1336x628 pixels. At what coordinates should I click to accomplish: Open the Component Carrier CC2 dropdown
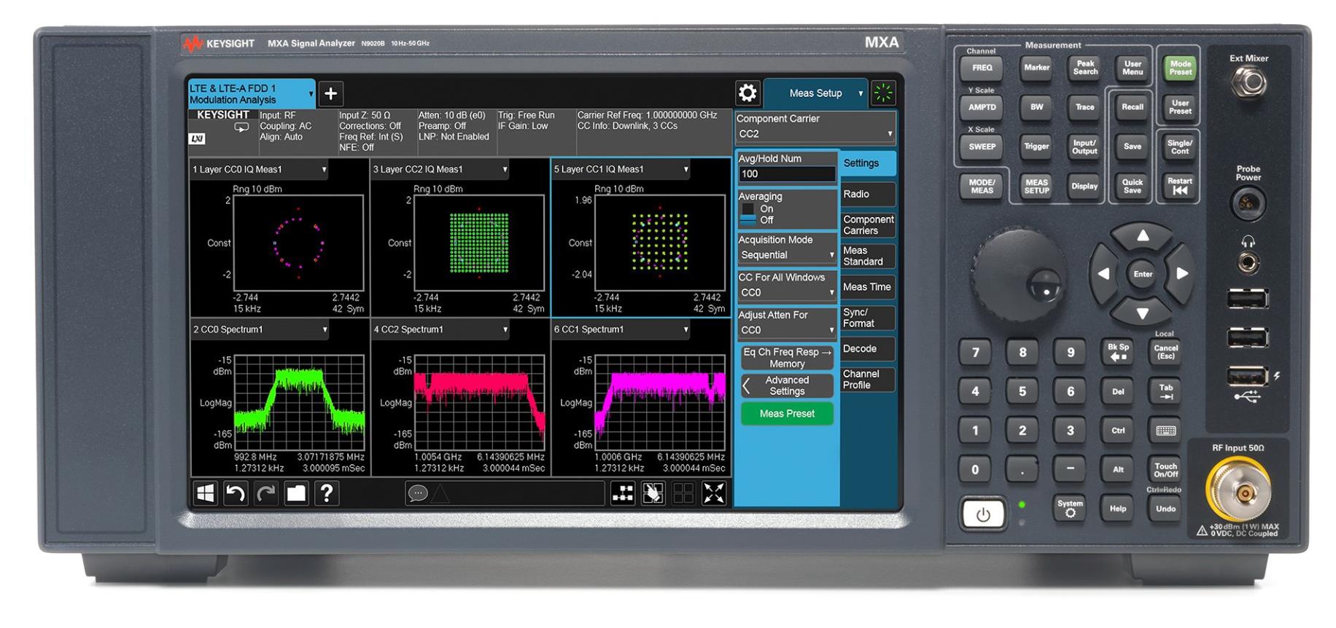coord(814,134)
